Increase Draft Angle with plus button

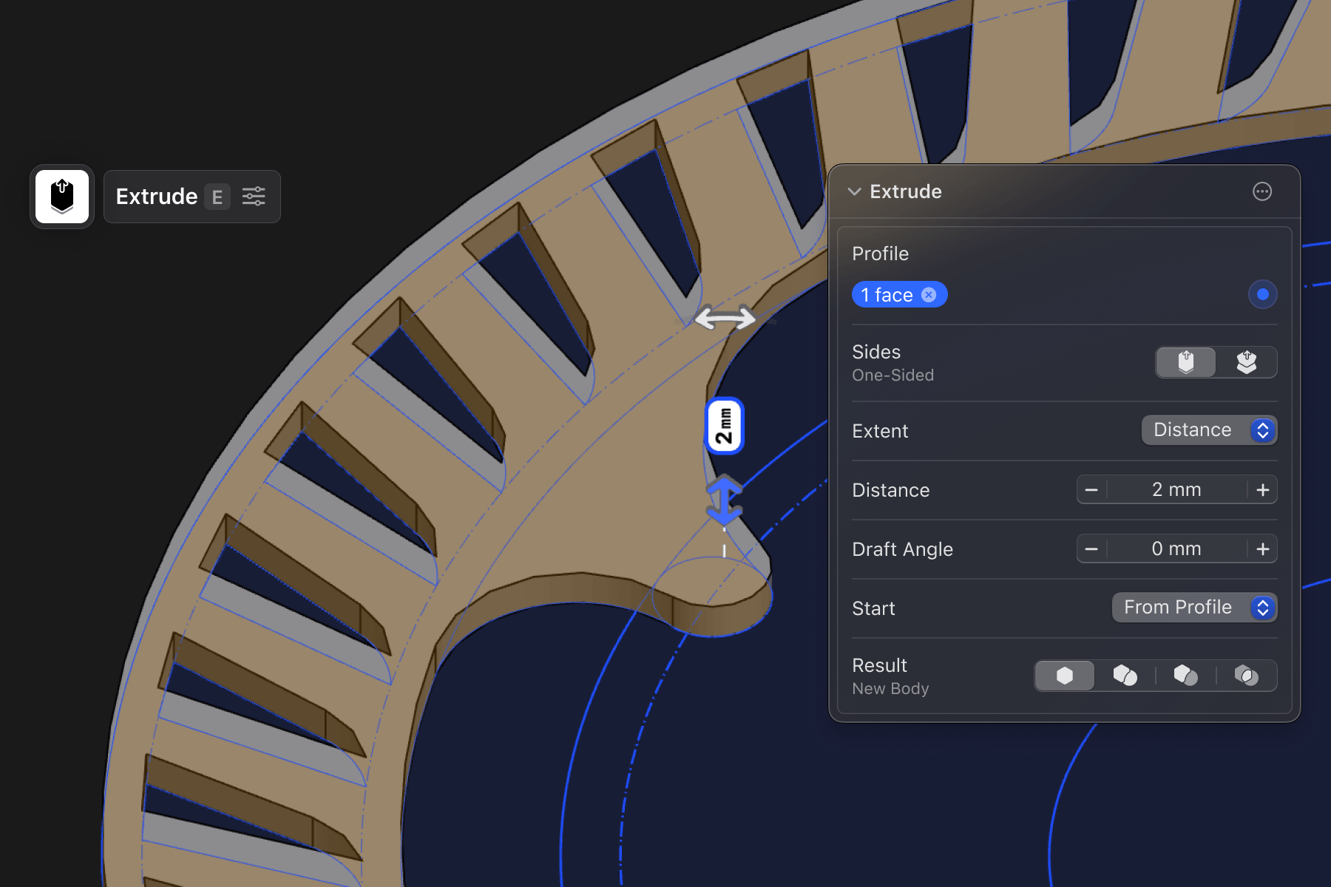(x=1262, y=548)
